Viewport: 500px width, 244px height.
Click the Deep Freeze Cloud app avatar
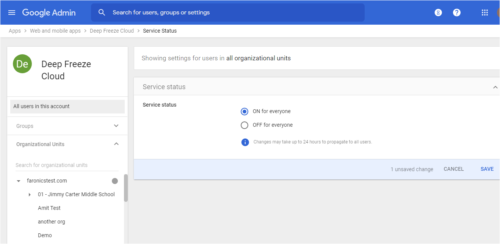click(22, 64)
